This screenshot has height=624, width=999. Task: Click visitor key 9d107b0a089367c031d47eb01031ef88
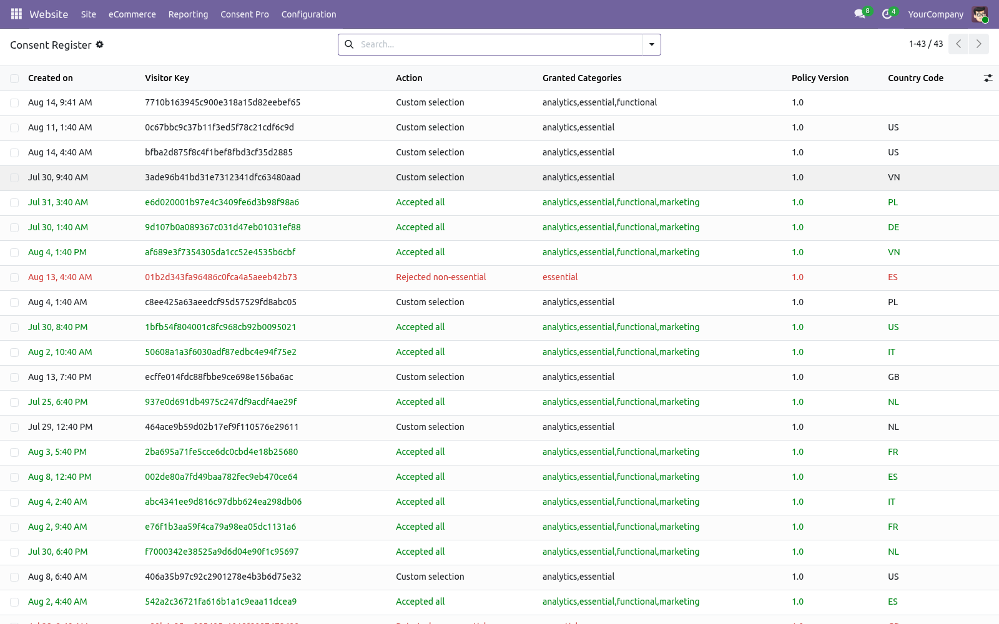tap(223, 227)
